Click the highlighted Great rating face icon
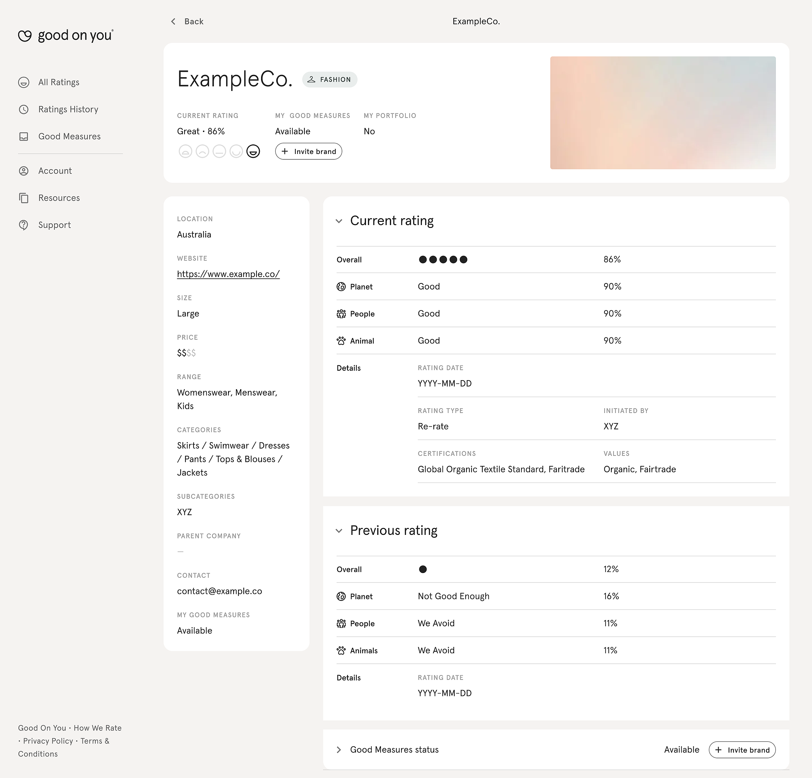 tap(253, 151)
